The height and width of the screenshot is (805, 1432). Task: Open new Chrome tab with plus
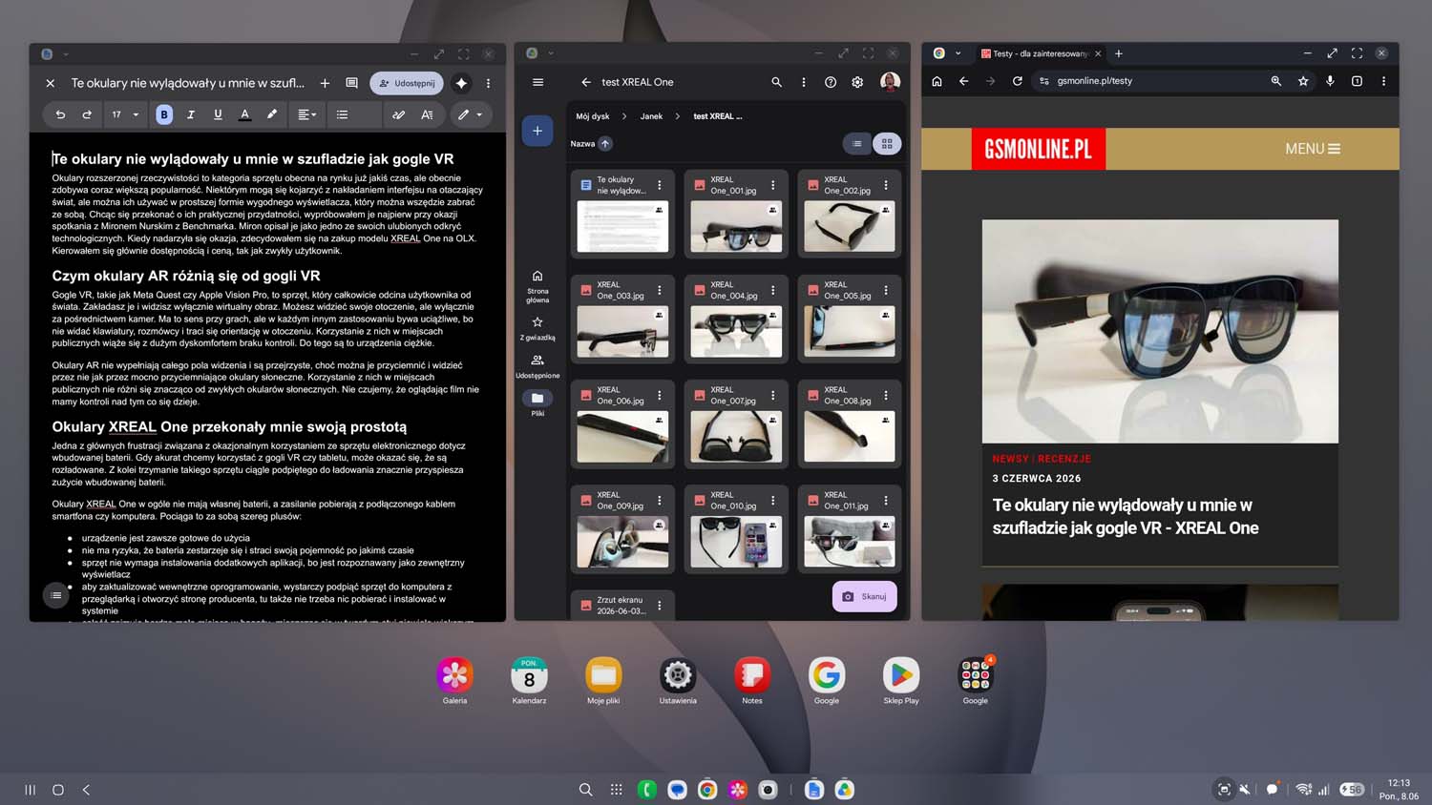pyautogui.click(x=1119, y=53)
